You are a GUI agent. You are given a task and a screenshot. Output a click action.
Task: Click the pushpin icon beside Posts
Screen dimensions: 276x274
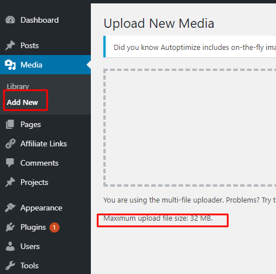click(x=10, y=45)
